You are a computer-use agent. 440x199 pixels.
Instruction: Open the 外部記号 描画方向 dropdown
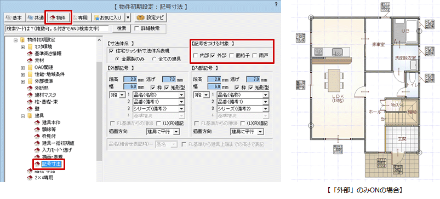[163, 132]
